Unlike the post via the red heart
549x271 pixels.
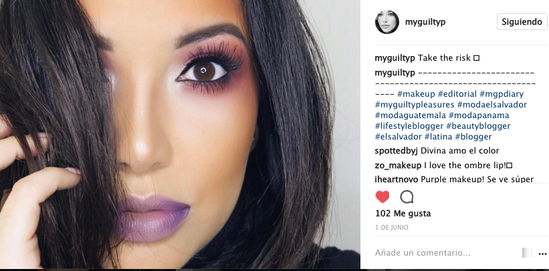click(382, 197)
